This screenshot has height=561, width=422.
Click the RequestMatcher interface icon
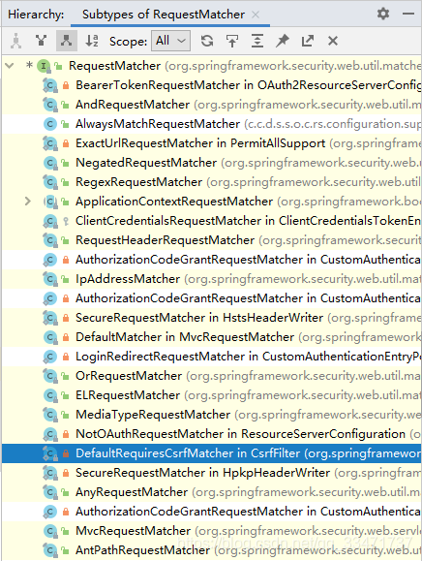click(44, 66)
